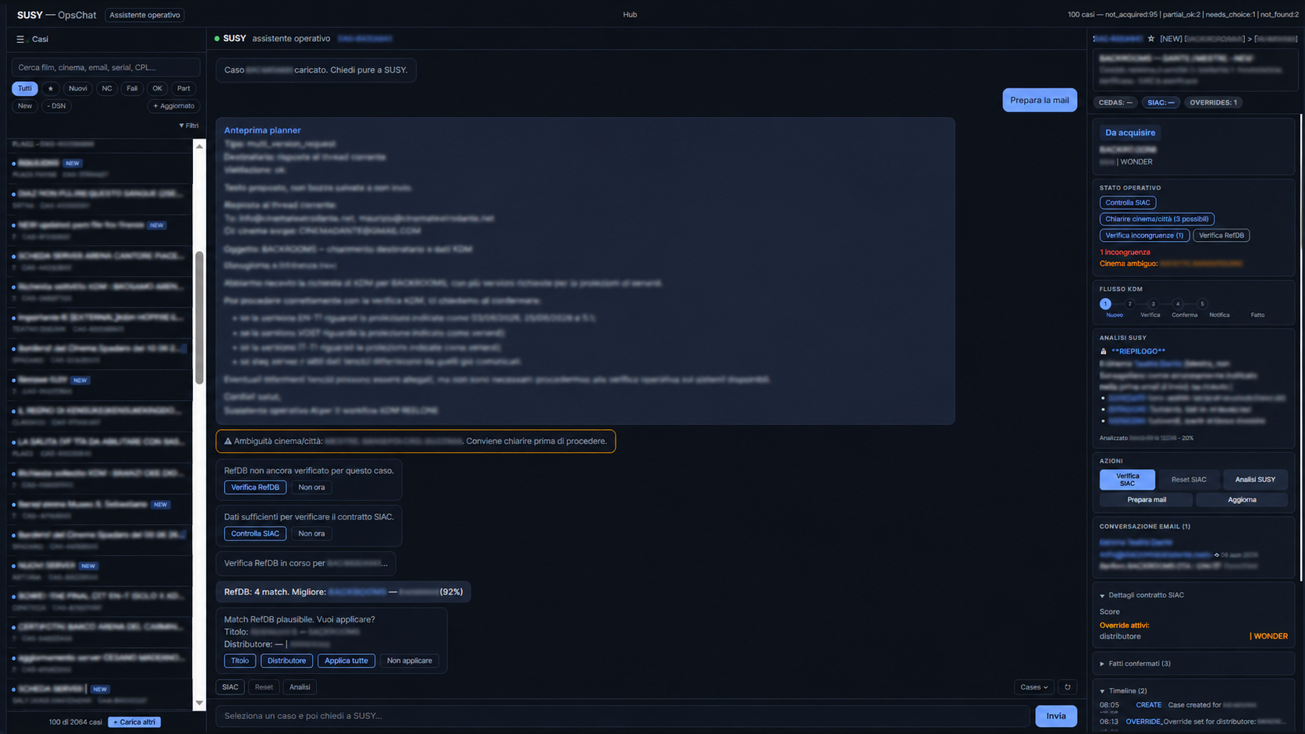
Task: Click + Carica altri to load more cases
Action: click(x=135, y=722)
